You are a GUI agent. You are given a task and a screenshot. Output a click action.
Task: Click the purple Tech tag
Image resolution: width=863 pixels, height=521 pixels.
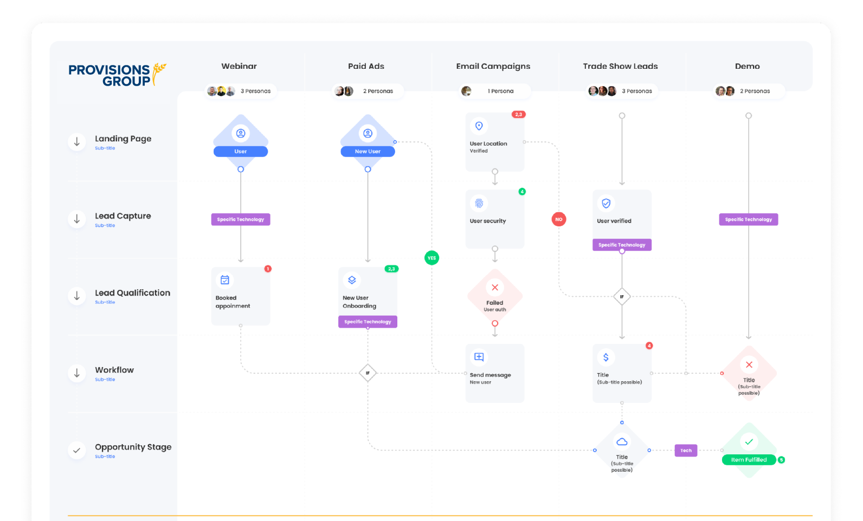coord(686,451)
